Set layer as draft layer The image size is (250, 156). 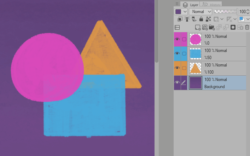pyautogui.click(x=194, y=19)
